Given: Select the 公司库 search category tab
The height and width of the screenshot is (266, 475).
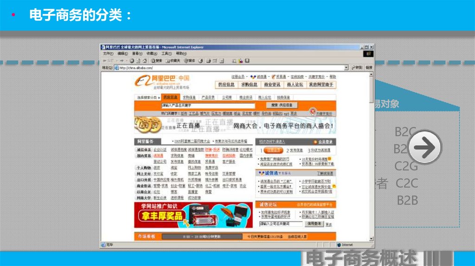Looking at the screenshot, I should point(226,97).
